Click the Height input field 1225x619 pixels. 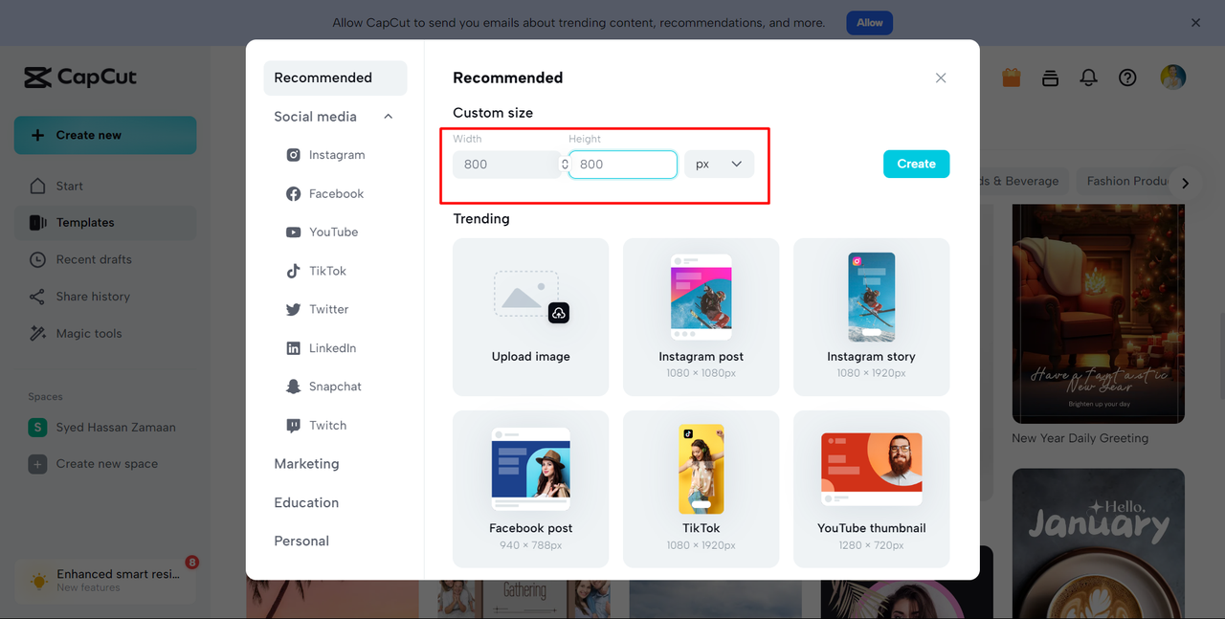point(623,165)
